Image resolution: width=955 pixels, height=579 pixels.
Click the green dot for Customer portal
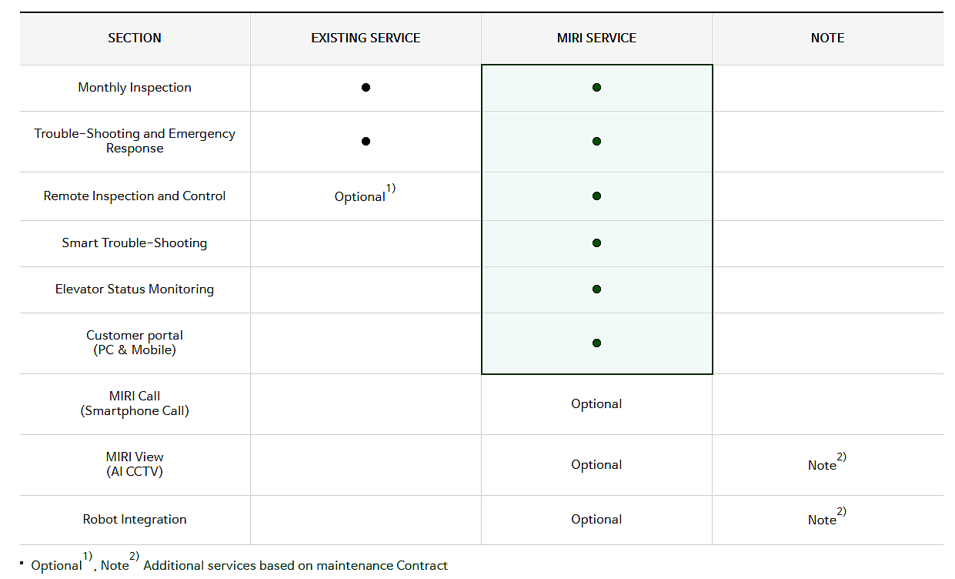596,343
